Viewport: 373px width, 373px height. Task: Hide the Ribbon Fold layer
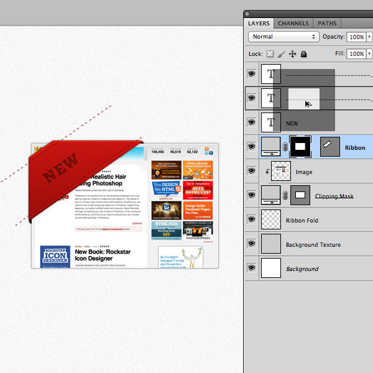251,219
